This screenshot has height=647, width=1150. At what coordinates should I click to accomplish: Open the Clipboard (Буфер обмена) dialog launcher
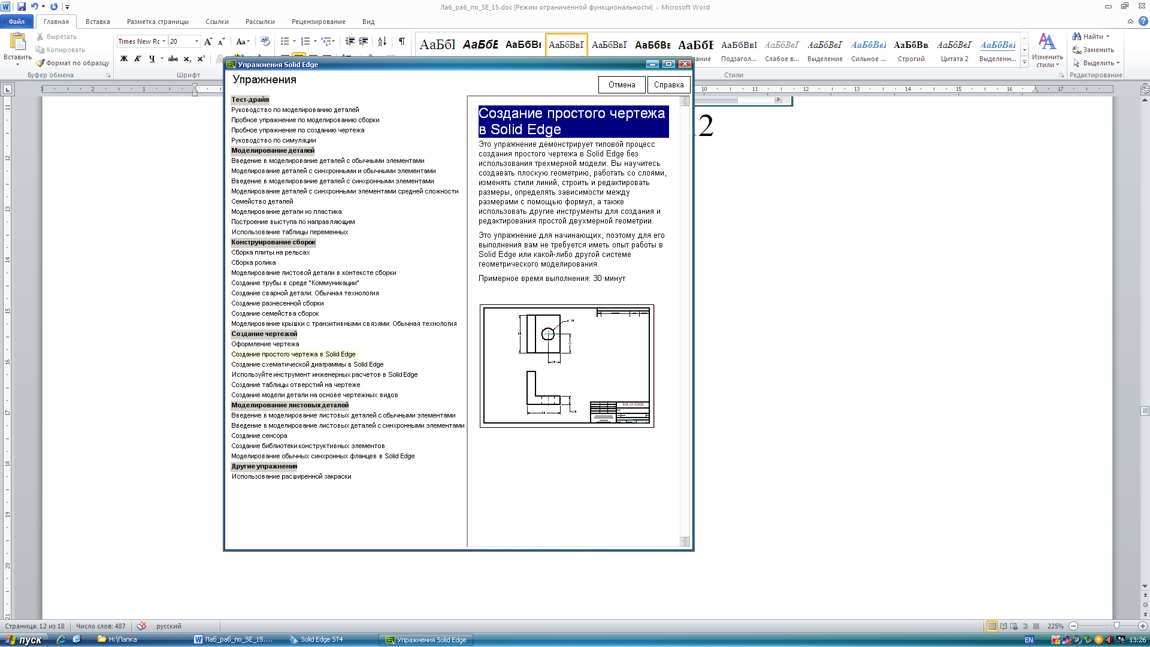[108, 75]
